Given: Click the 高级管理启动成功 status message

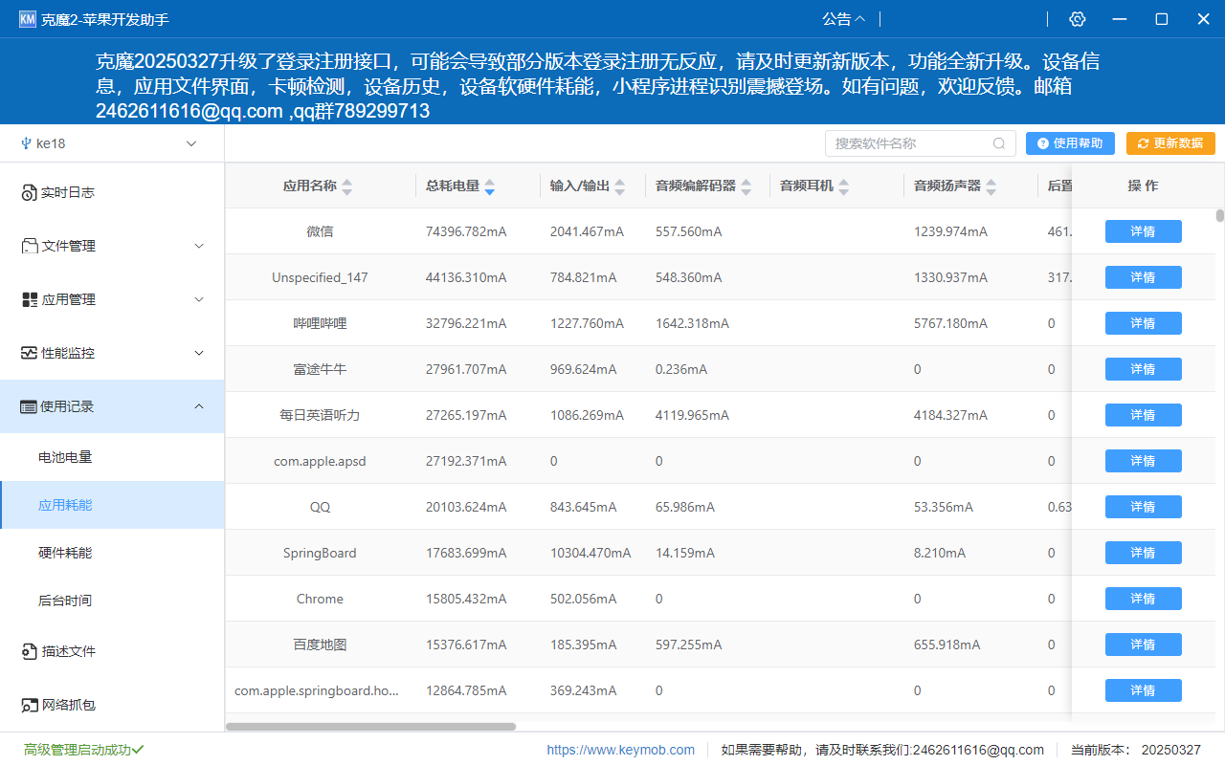Looking at the screenshot, I should [x=83, y=750].
